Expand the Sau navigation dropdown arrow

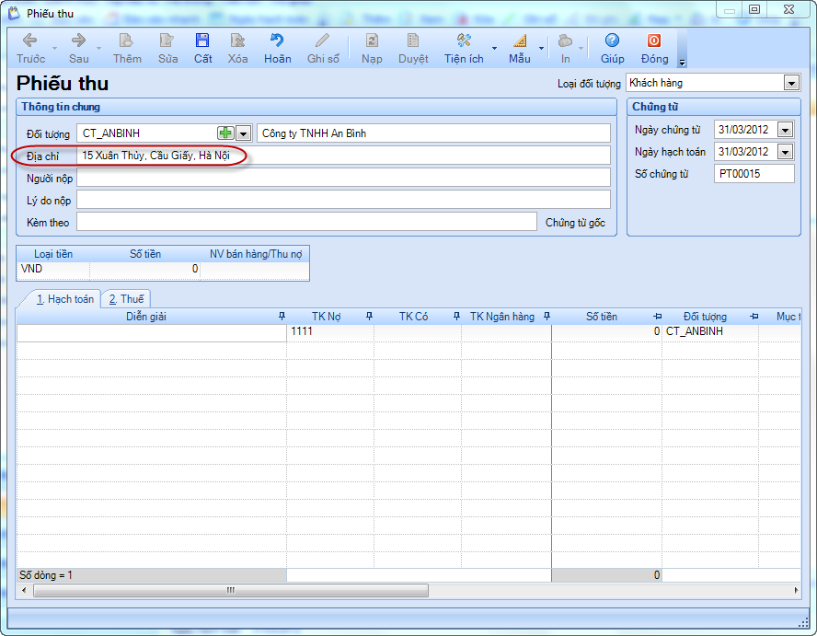point(99,49)
